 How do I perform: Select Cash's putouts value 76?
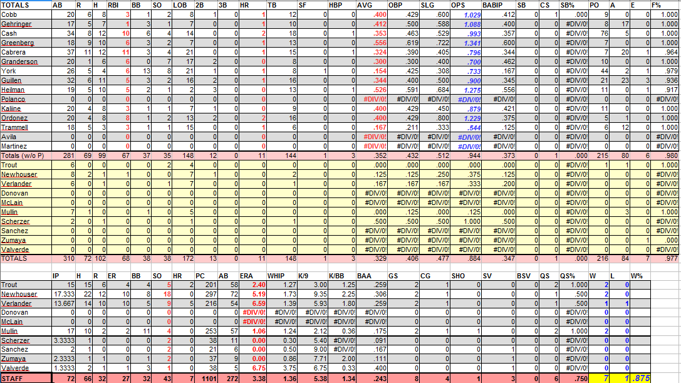[x=600, y=33]
